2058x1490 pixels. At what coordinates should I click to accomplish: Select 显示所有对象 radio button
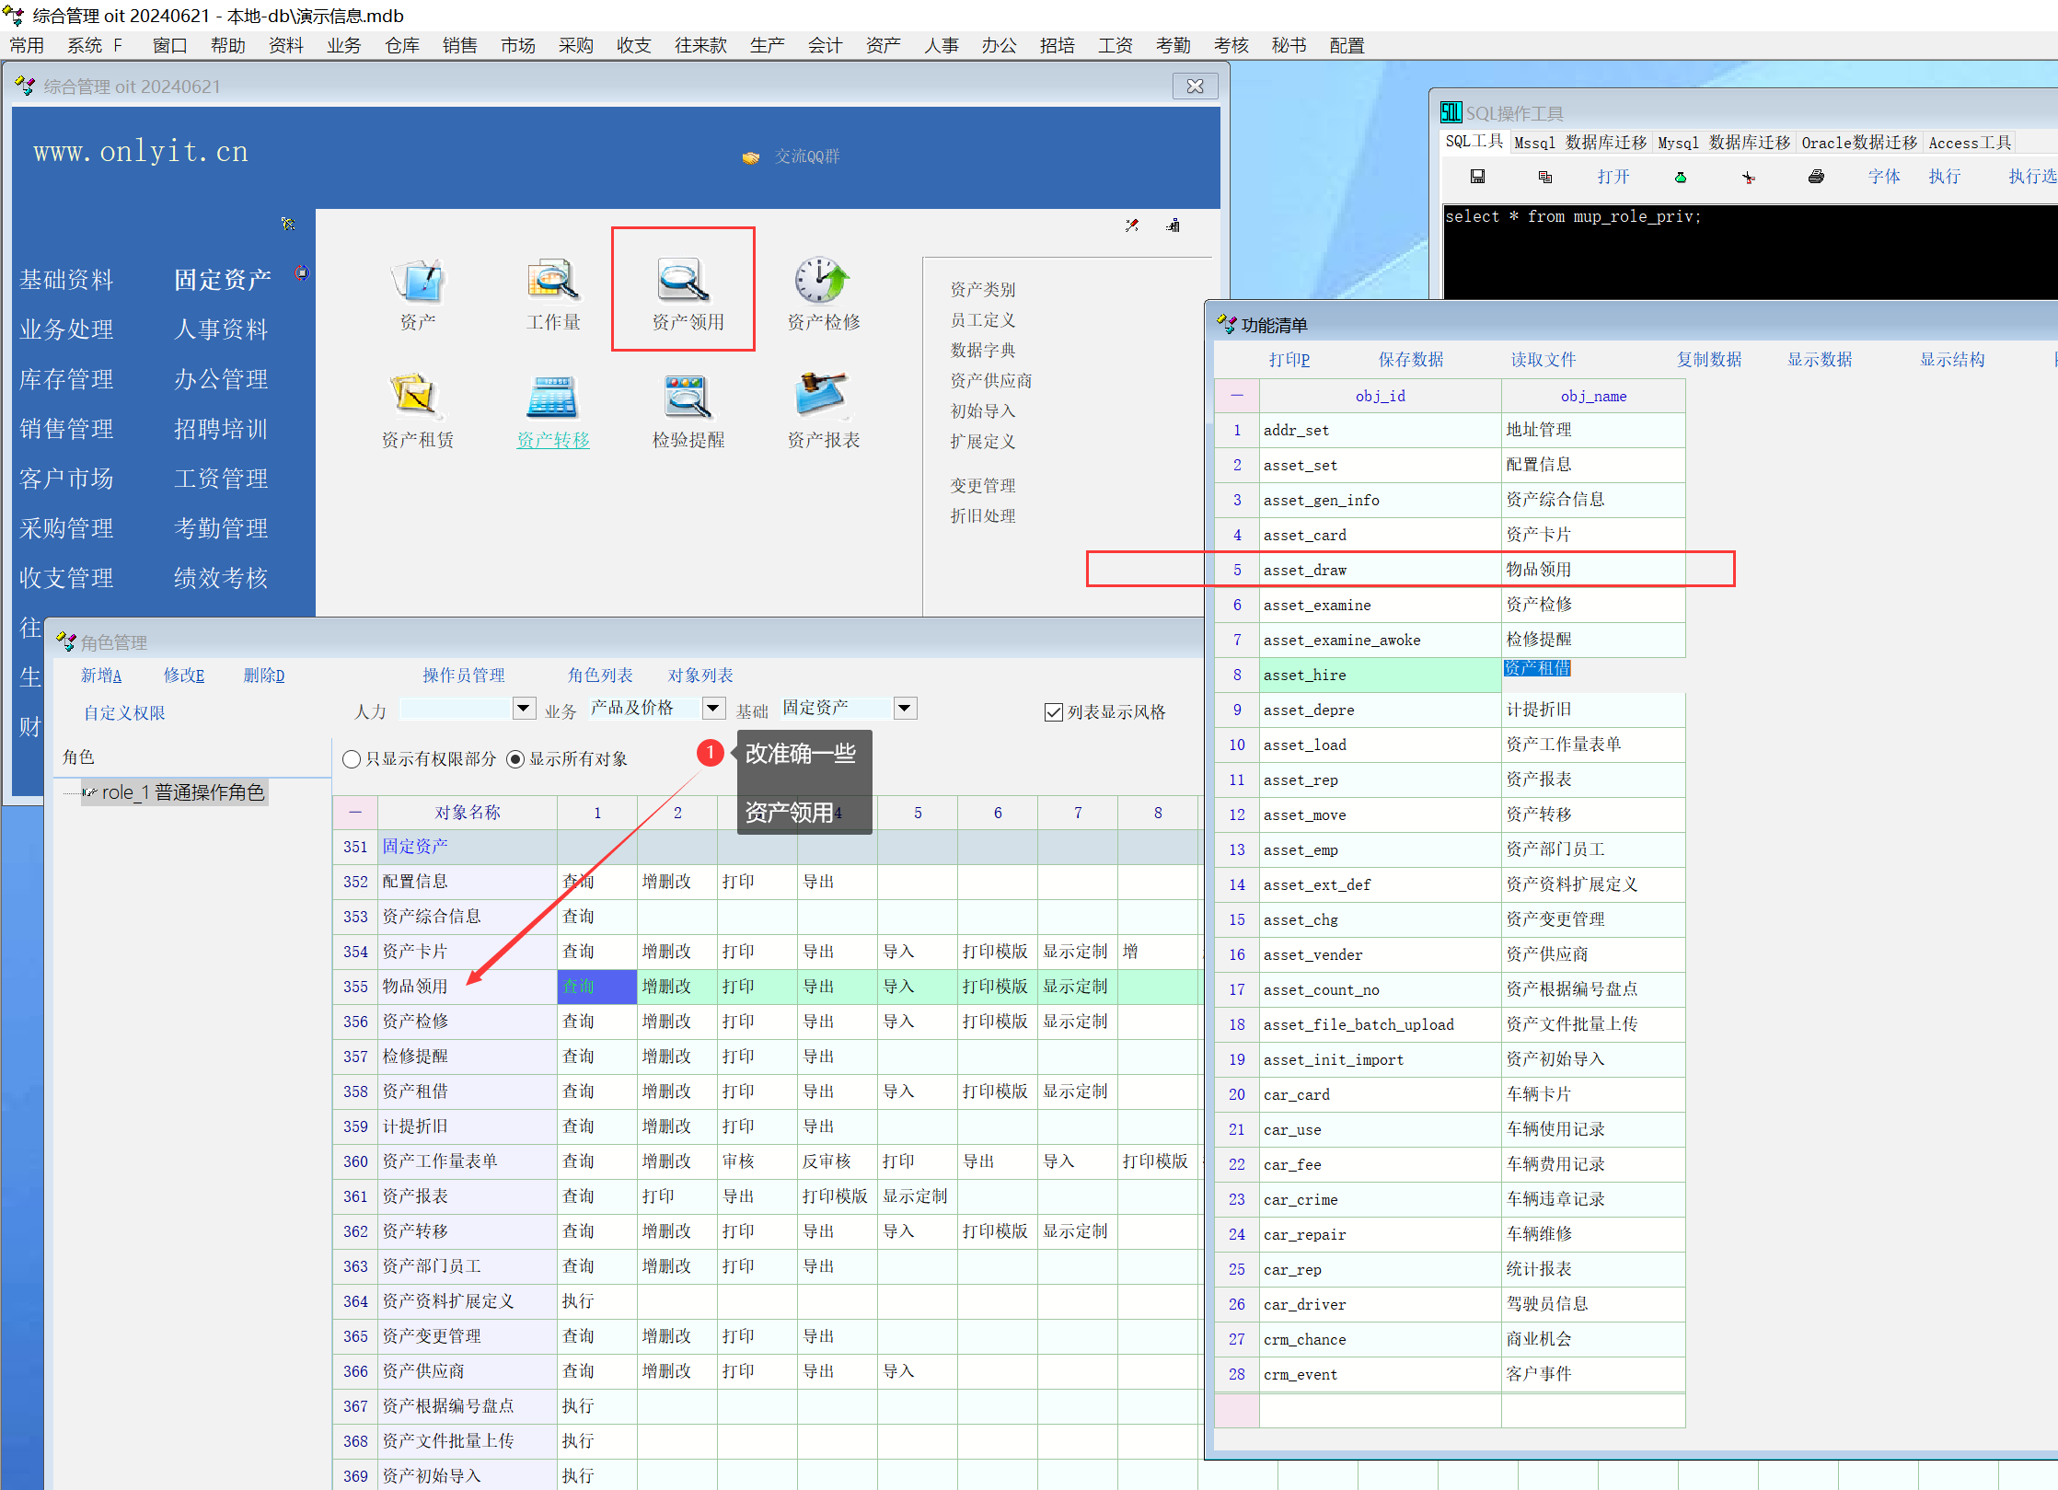click(515, 759)
